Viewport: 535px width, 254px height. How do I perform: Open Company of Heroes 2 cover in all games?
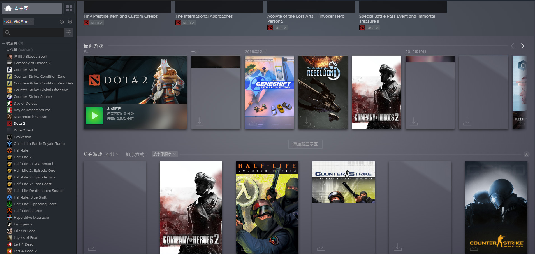point(191,208)
